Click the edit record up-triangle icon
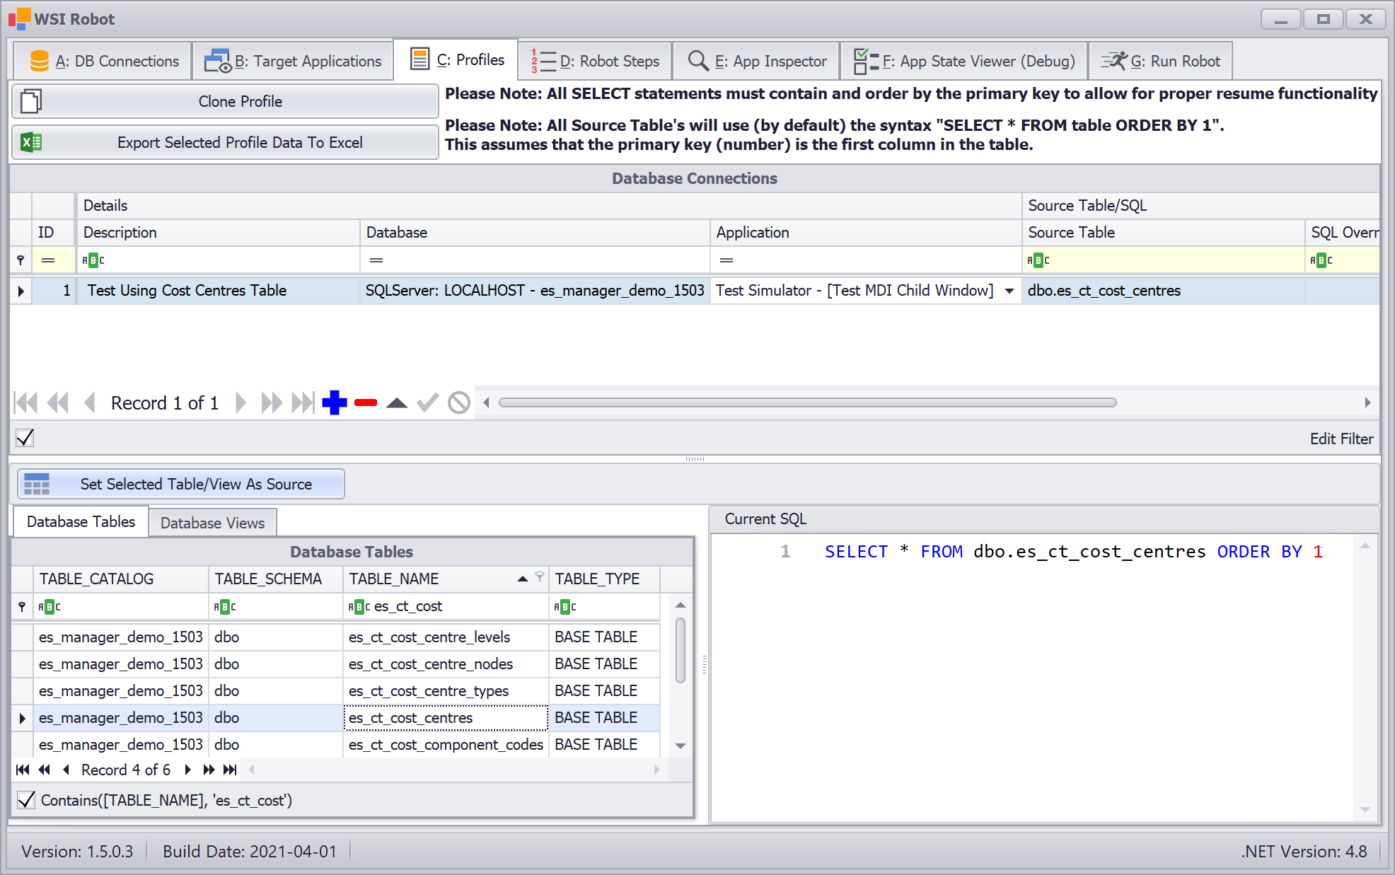1395x875 pixels. point(397,402)
